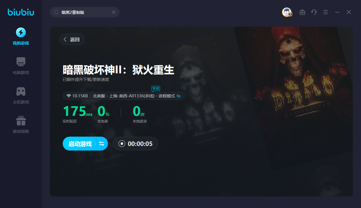Stop acceleration with the stop button
The height and width of the screenshot is (208, 361).
122,144
